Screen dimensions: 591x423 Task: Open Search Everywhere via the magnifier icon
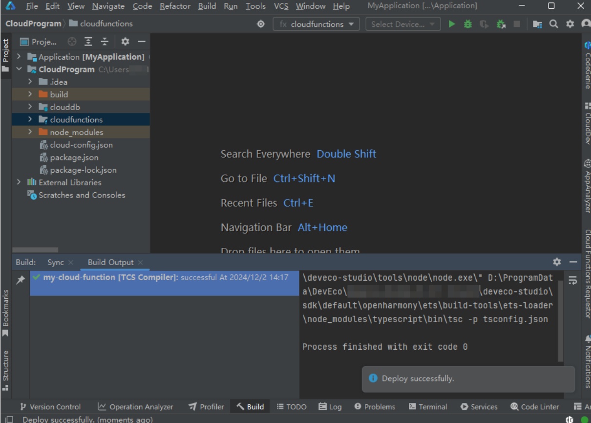553,24
